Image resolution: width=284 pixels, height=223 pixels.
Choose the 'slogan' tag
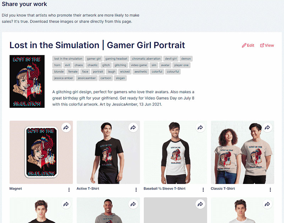point(120,78)
